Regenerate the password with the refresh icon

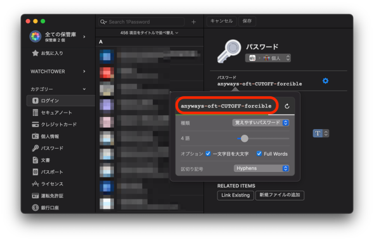[x=287, y=106]
